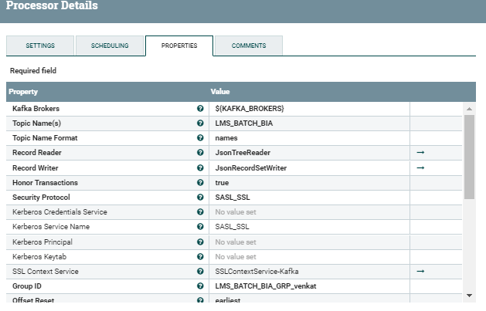Edit the Group ID value LMS_BATCH_BIA_GRP_venkat
486x311 pixels.
309,286
